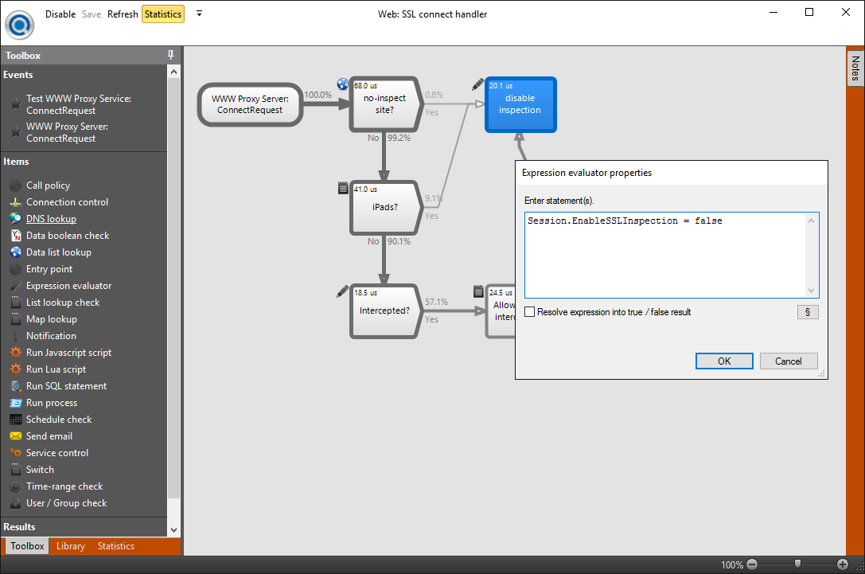Toggle the Statistics toolbar button

[163, 14]
